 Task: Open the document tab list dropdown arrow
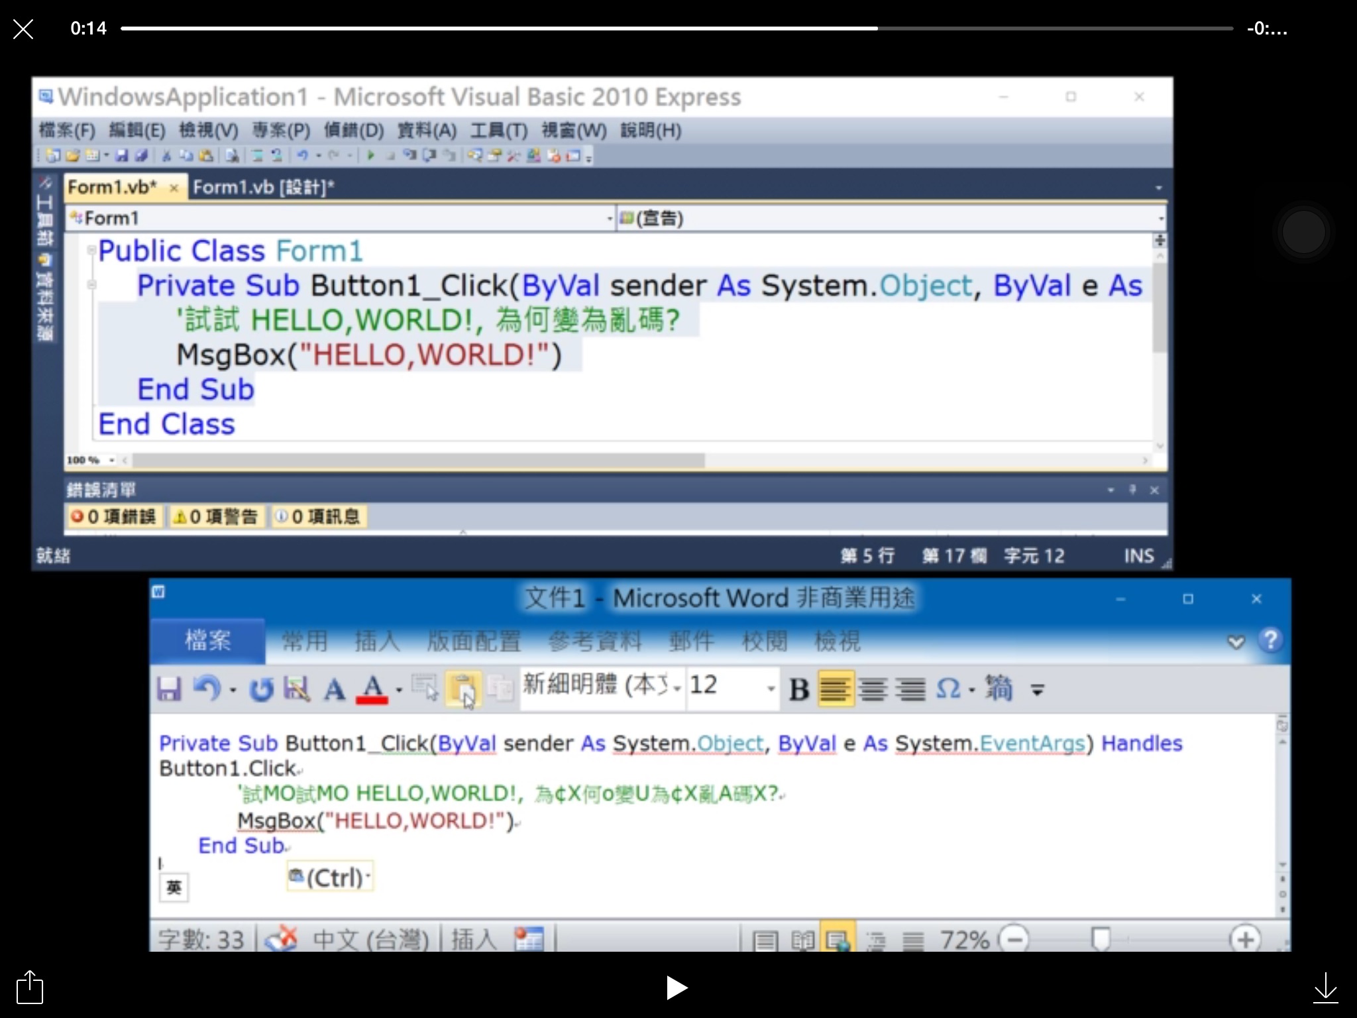pos(1158,188)
